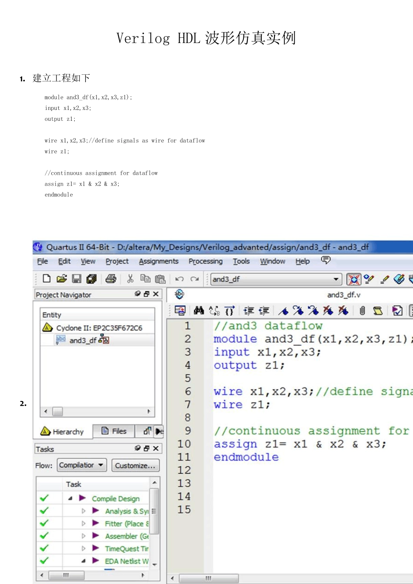Click the pencil icon with blue ticks
This screenshot has height=584, width=413.
(369, 279)
